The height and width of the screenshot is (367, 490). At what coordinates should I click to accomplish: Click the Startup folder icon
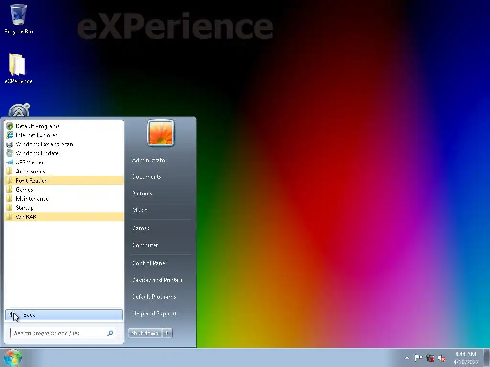(x=10, y=207)
